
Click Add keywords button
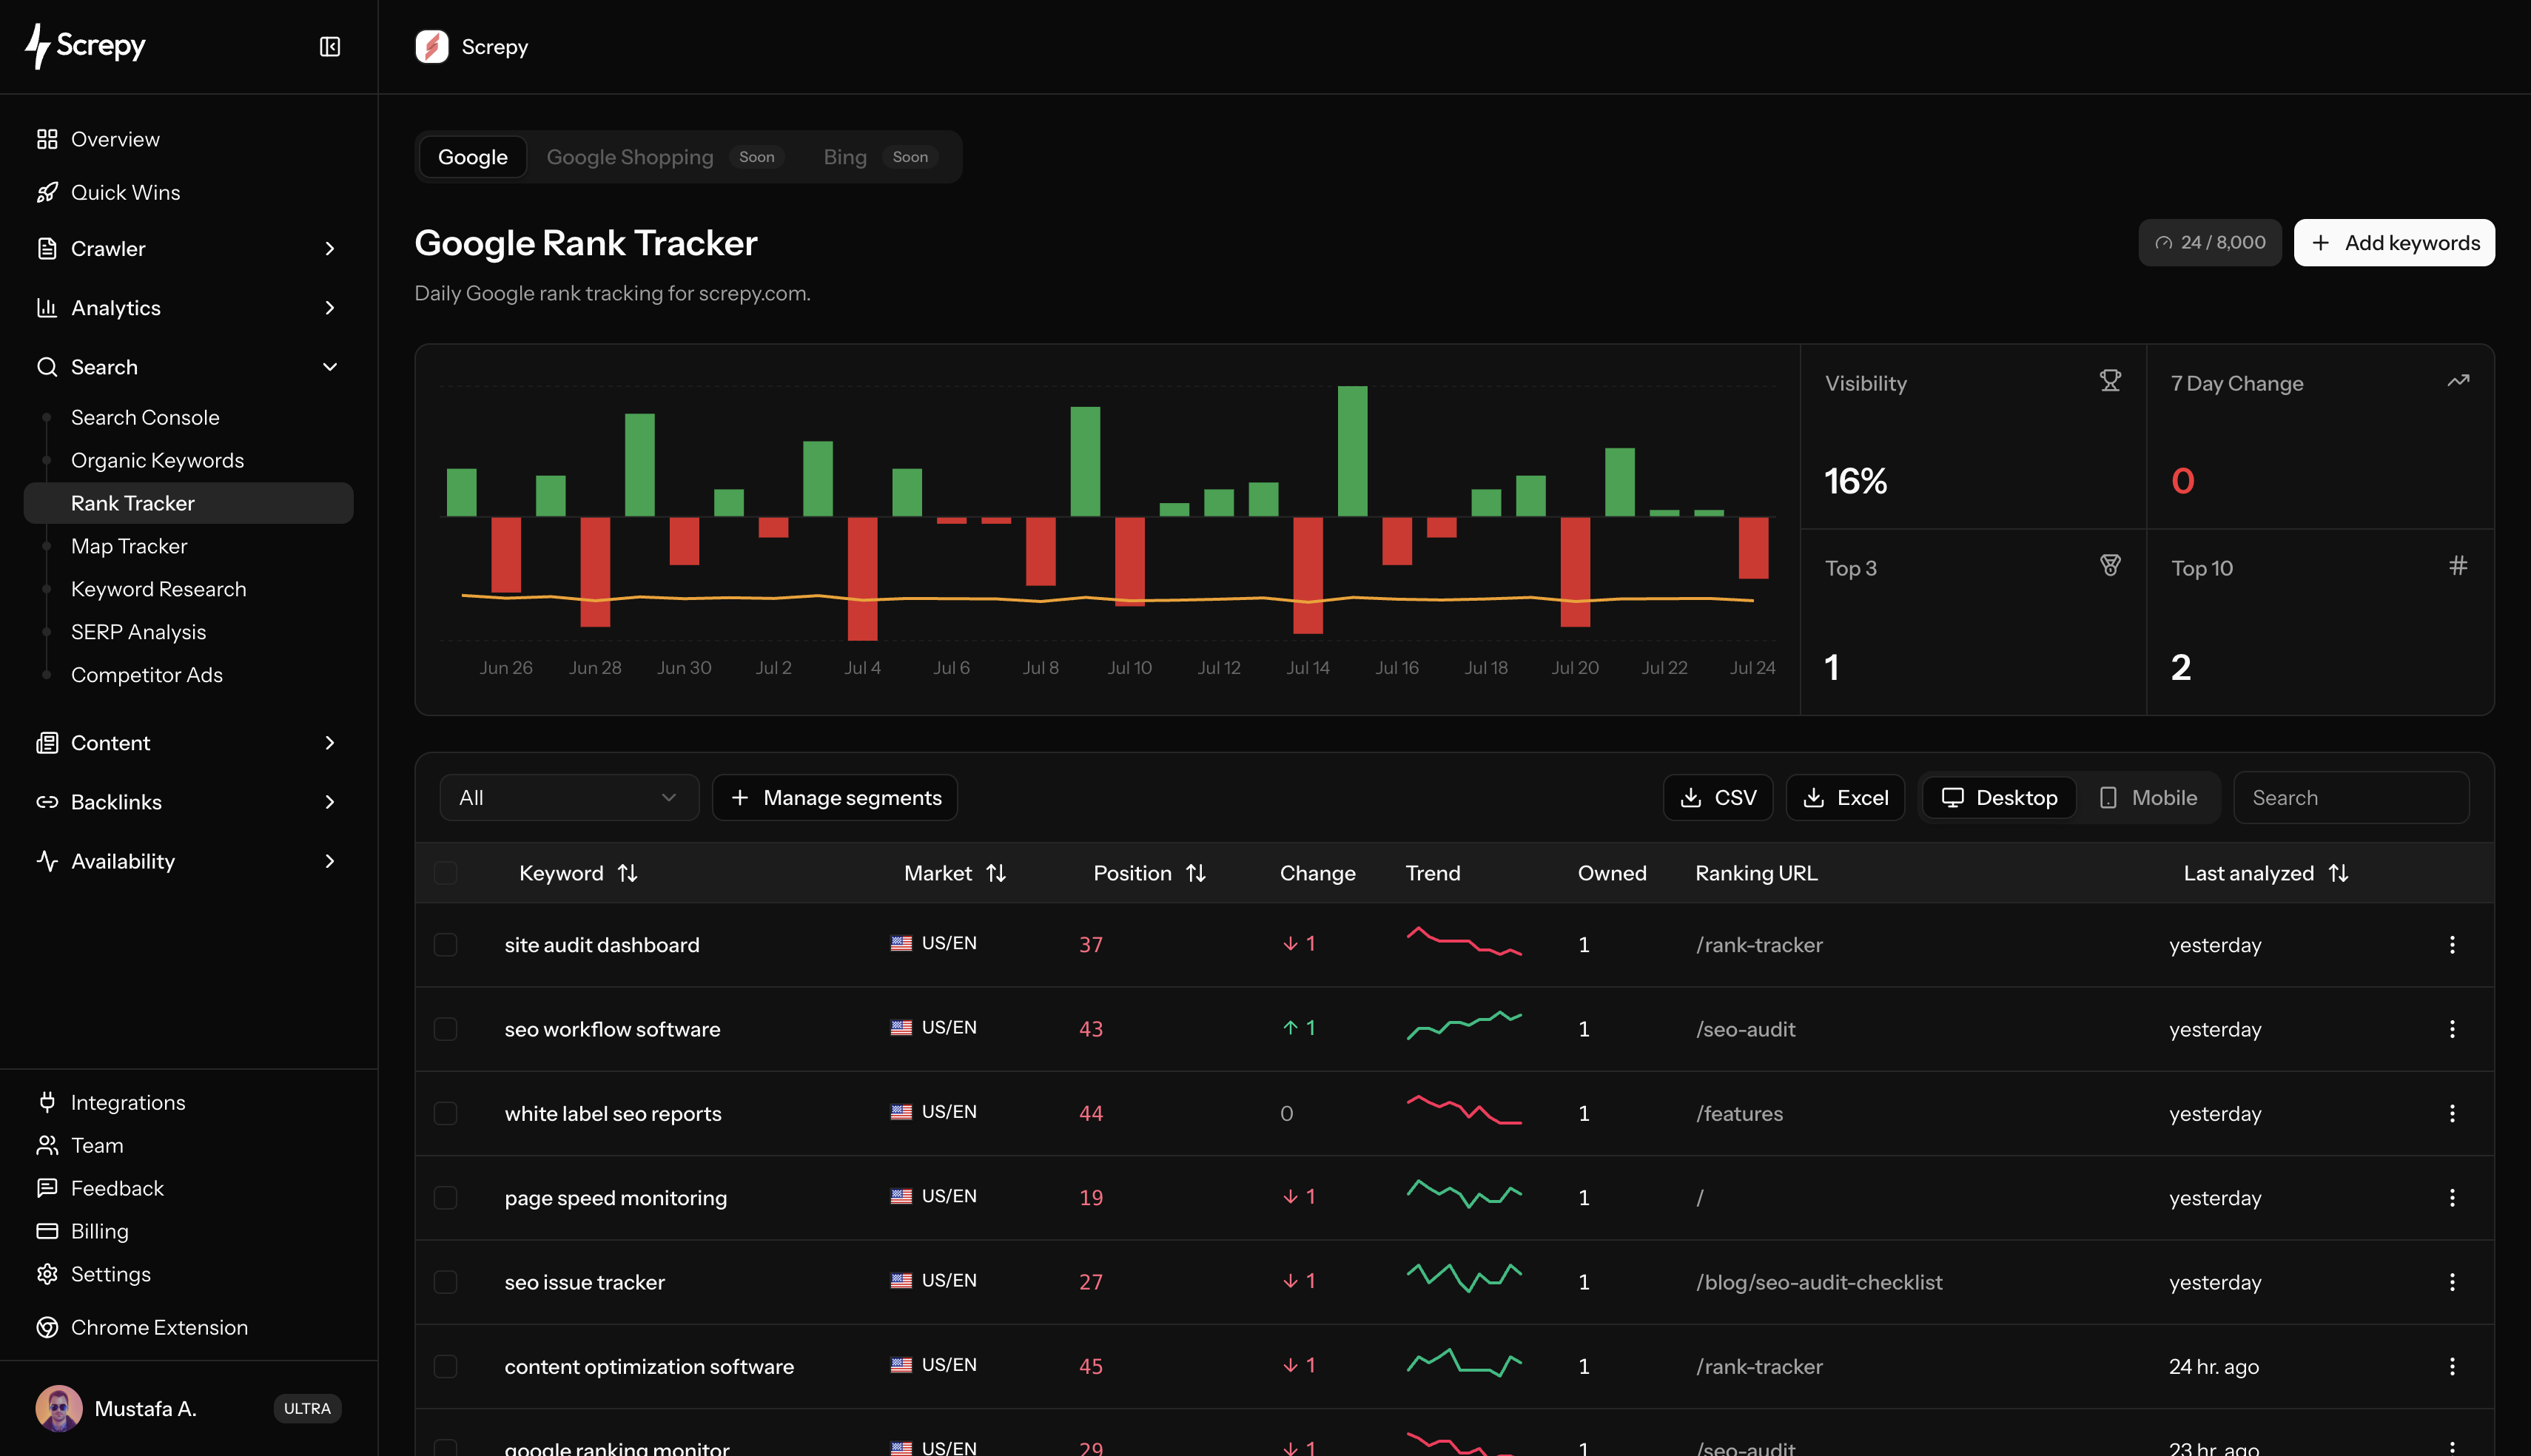(2394, 243)
